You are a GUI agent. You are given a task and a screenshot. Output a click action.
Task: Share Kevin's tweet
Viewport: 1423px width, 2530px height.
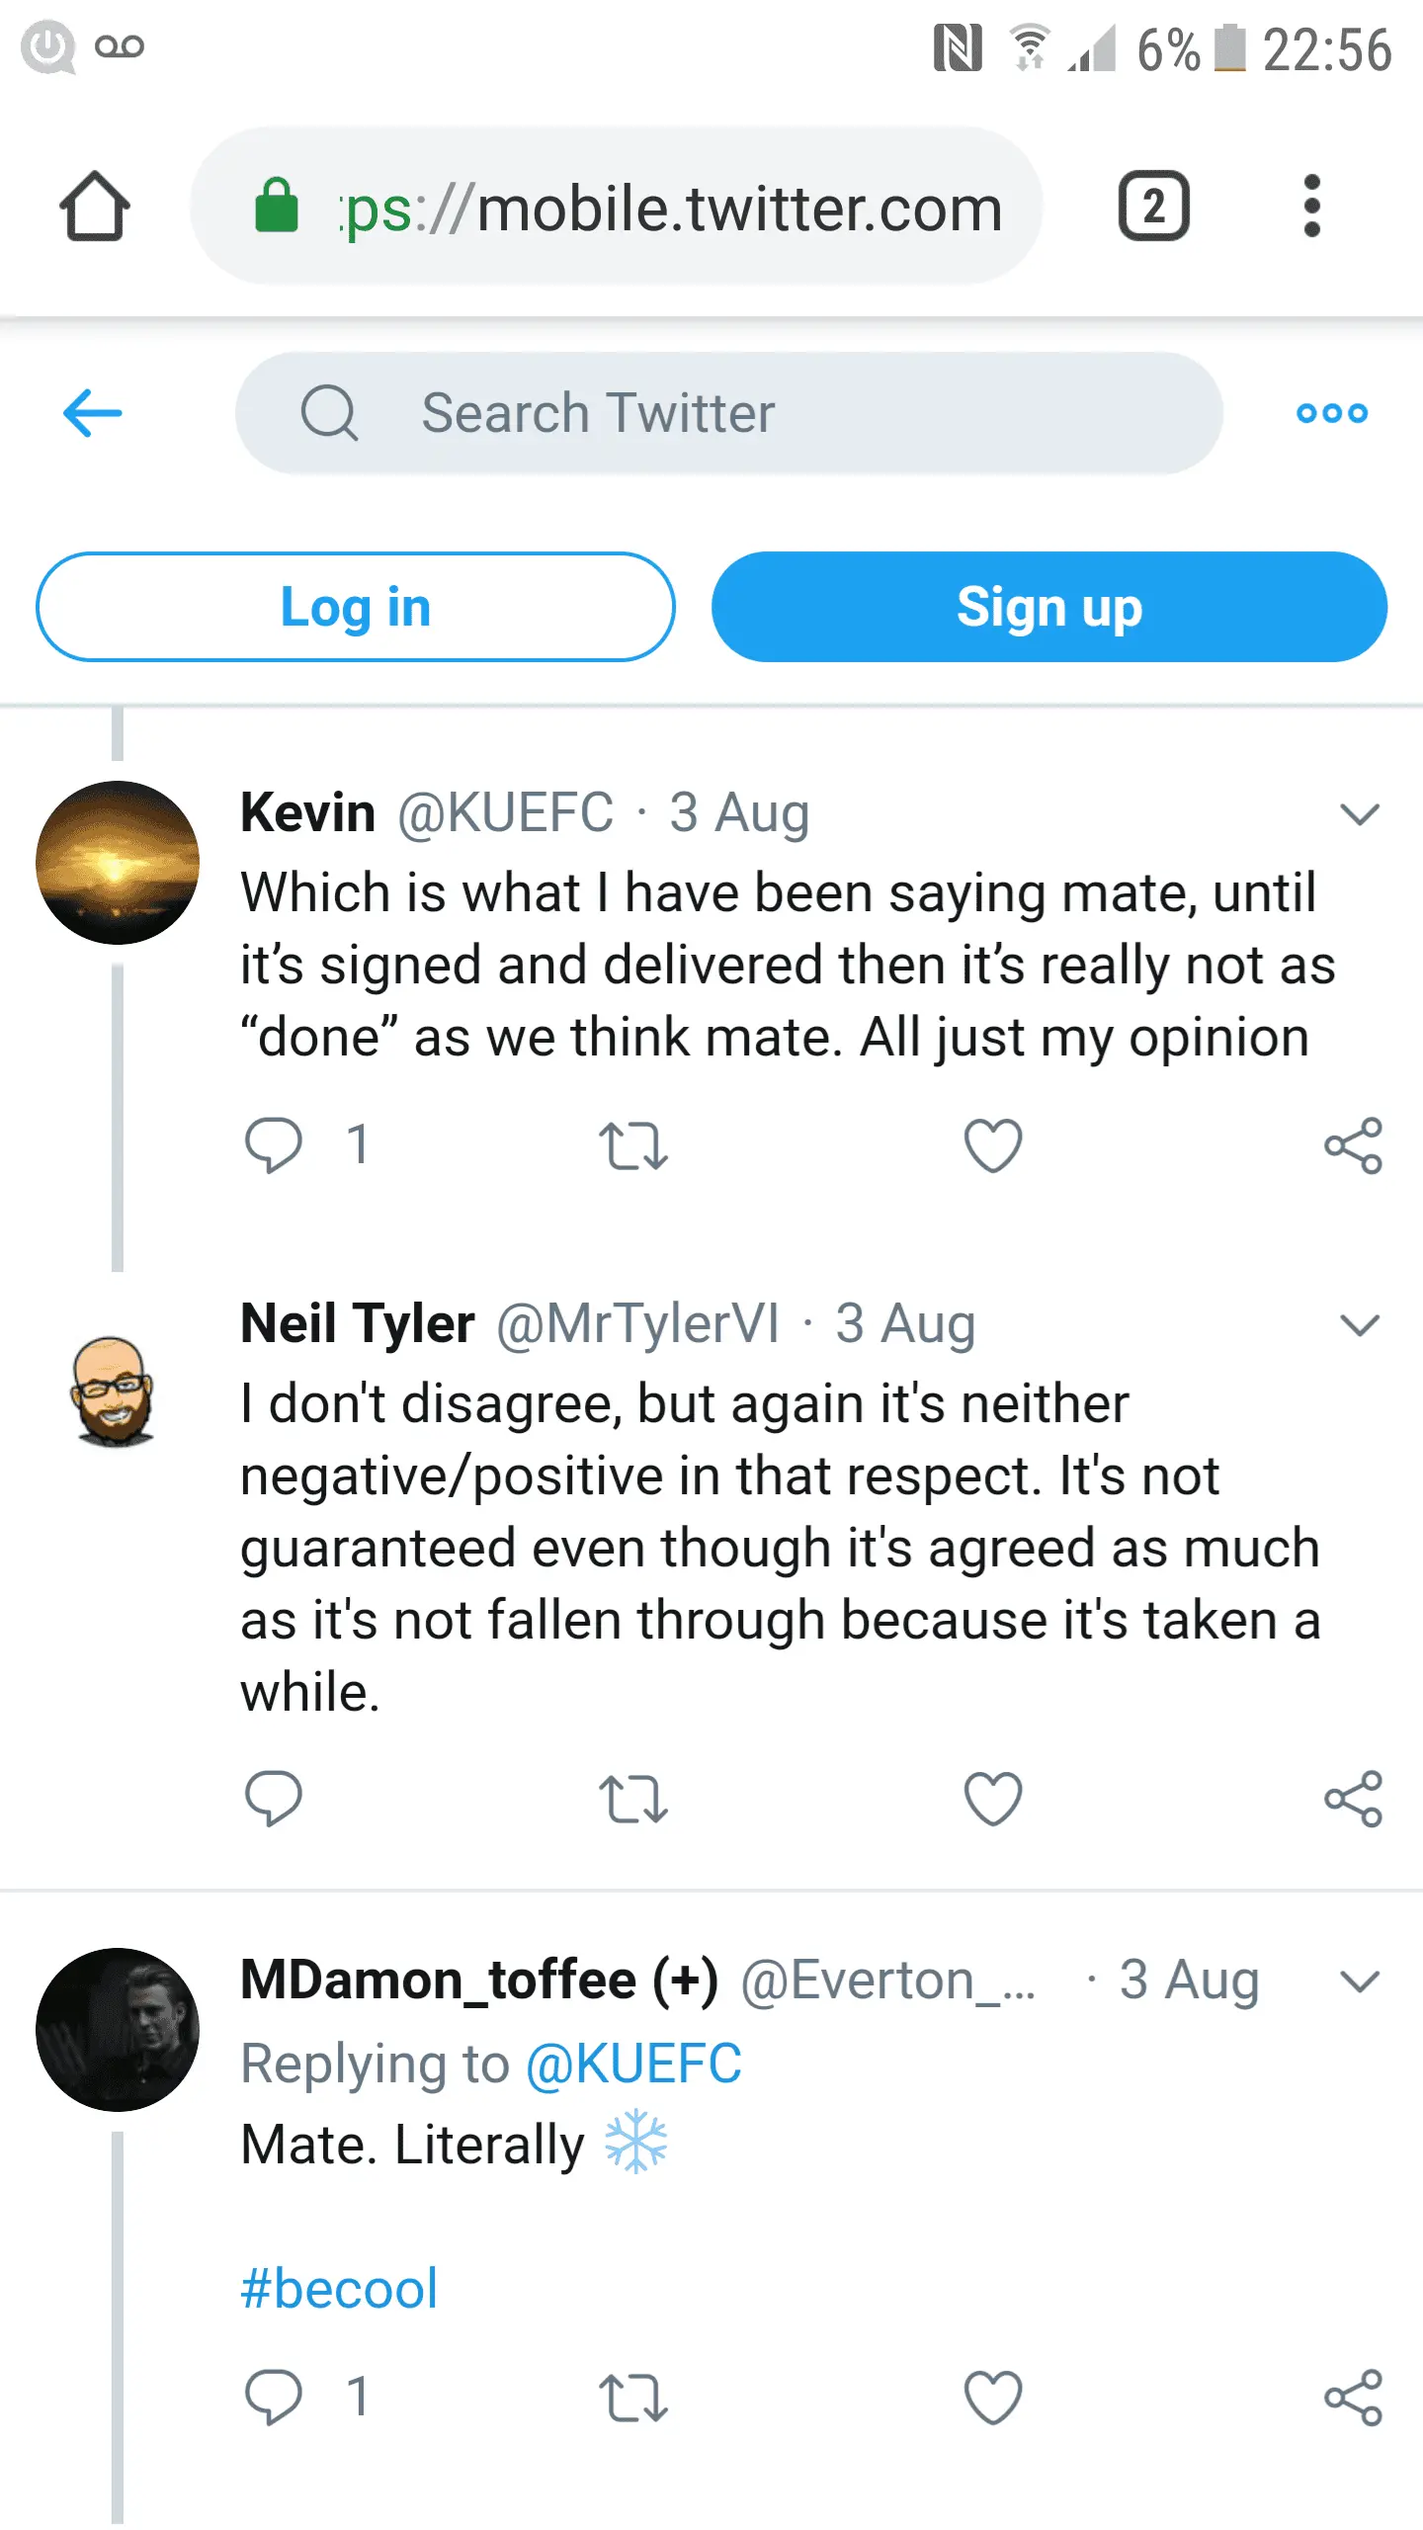pyautogui.click(x=1353, y=1145)
